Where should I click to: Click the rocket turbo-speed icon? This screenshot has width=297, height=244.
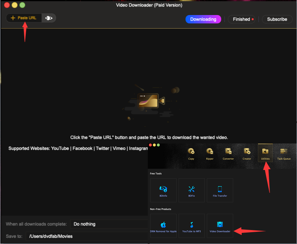click(x=49, y=18)
